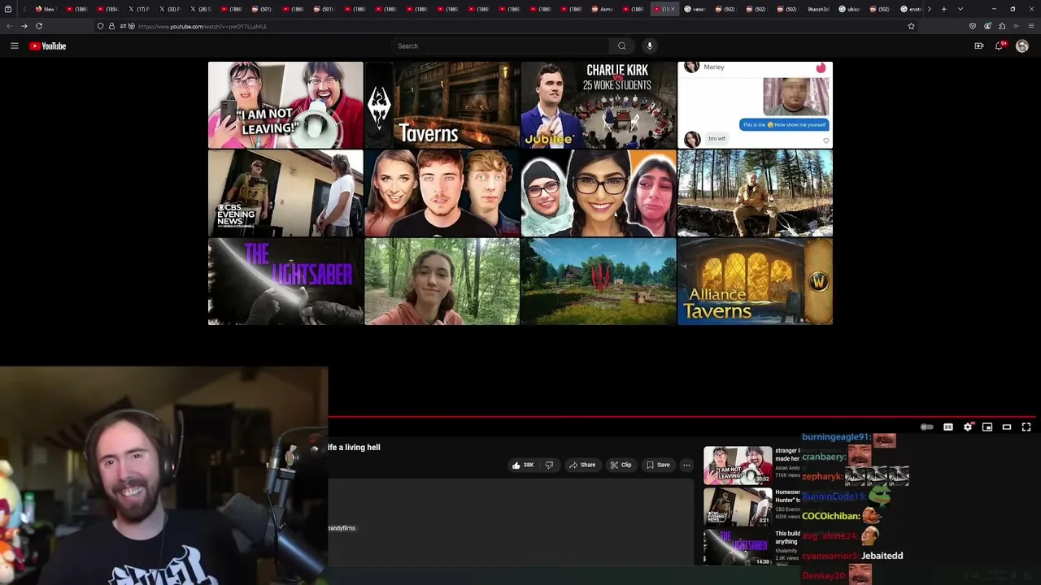Click chat username cyanwarrior5
1041x585 pixels.
[831, 556]
